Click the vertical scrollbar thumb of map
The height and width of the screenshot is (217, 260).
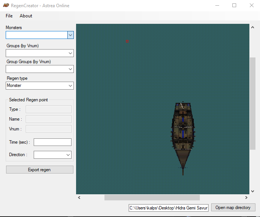coord(252,104)
